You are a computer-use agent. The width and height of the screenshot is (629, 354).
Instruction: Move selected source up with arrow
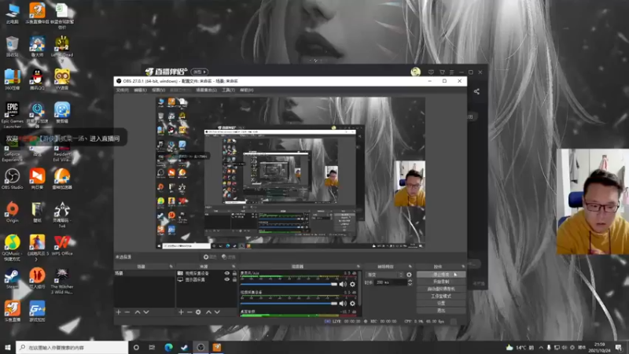(208, 312)
